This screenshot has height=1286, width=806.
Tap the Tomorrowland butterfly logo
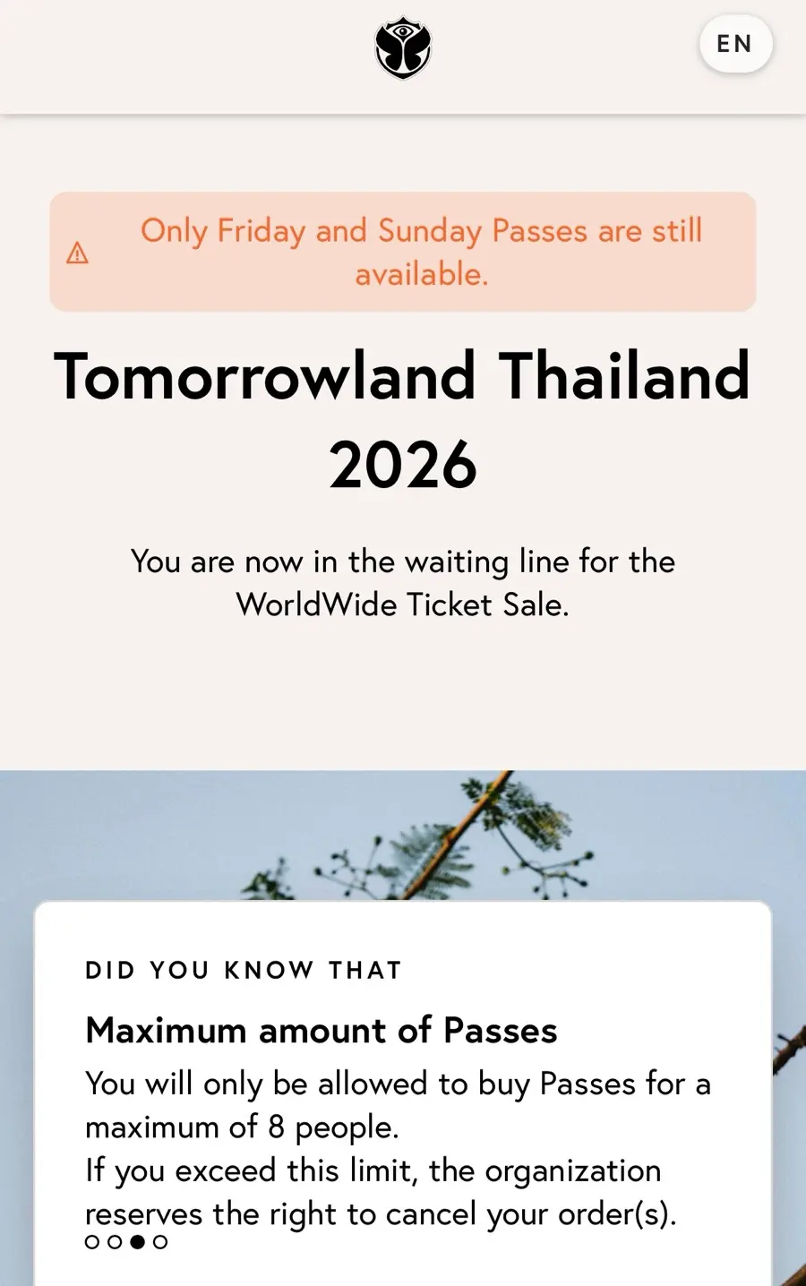point(403,48)
